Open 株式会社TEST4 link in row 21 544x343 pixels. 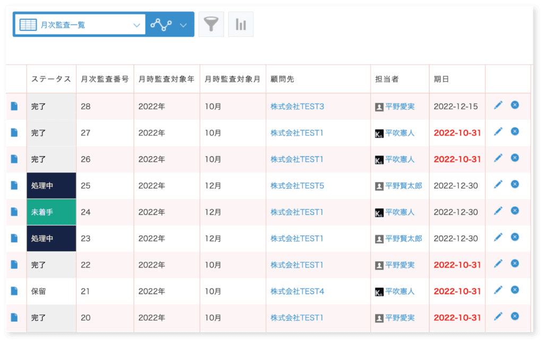pyautogui.click(x=297, y=291)
